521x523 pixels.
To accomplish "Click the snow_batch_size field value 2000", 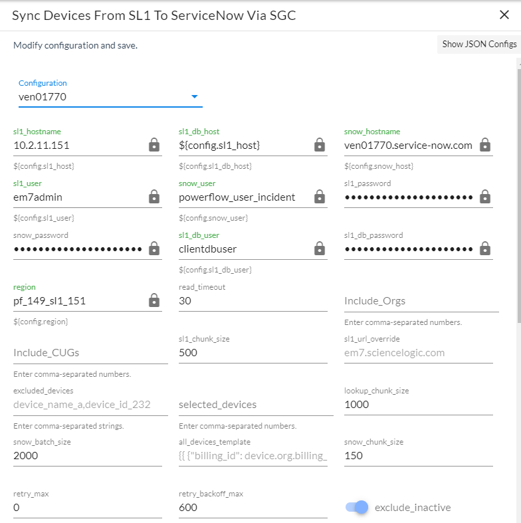I will tap(88, 456).
